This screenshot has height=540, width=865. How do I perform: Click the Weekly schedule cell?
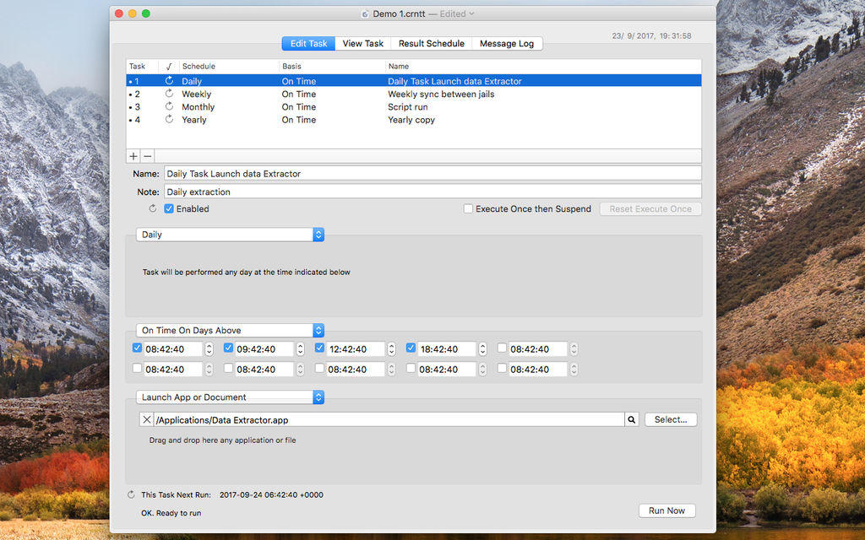pos(196,94)
